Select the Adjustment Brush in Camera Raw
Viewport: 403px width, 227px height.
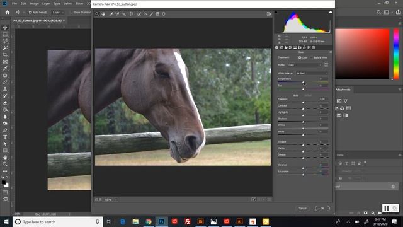152,14
